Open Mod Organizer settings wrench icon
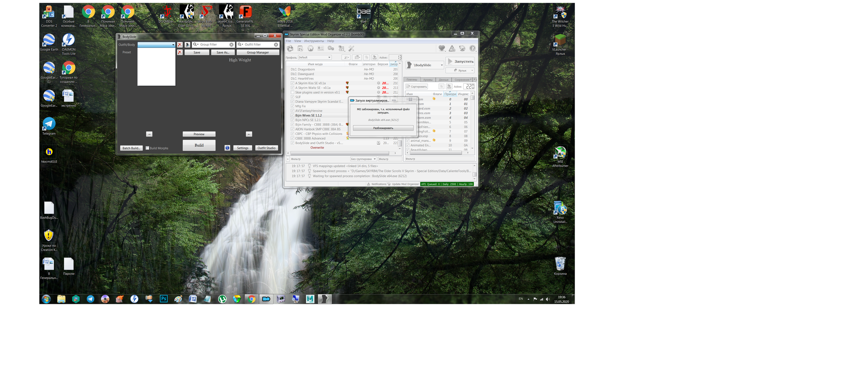843x386 pixels. (x=351, y=49)
